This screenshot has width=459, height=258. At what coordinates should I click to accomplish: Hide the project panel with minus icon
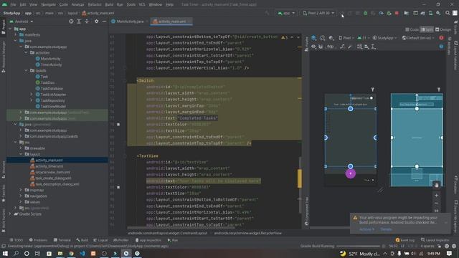click(104, 21)
